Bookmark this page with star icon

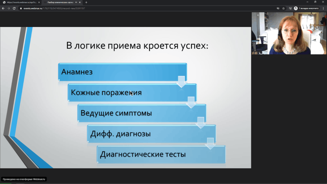click(283, 8)
